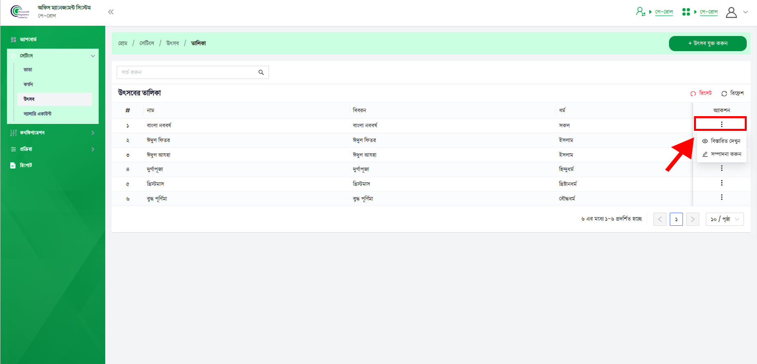Click the রিসেট button
The width and height of the screenshot is (757, 364).
pos(701,93)
